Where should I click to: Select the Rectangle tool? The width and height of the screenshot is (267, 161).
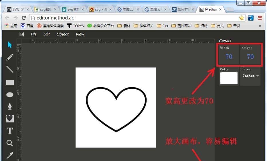pos(10,83)
